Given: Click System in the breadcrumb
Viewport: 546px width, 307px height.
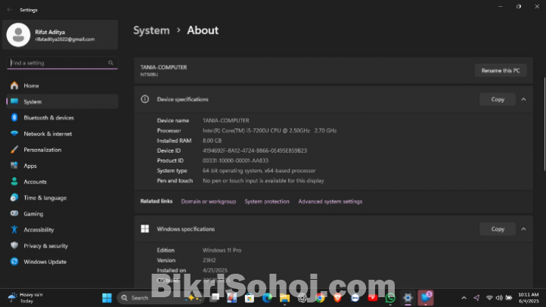Looking at the screenshot, I should (151, 30).
